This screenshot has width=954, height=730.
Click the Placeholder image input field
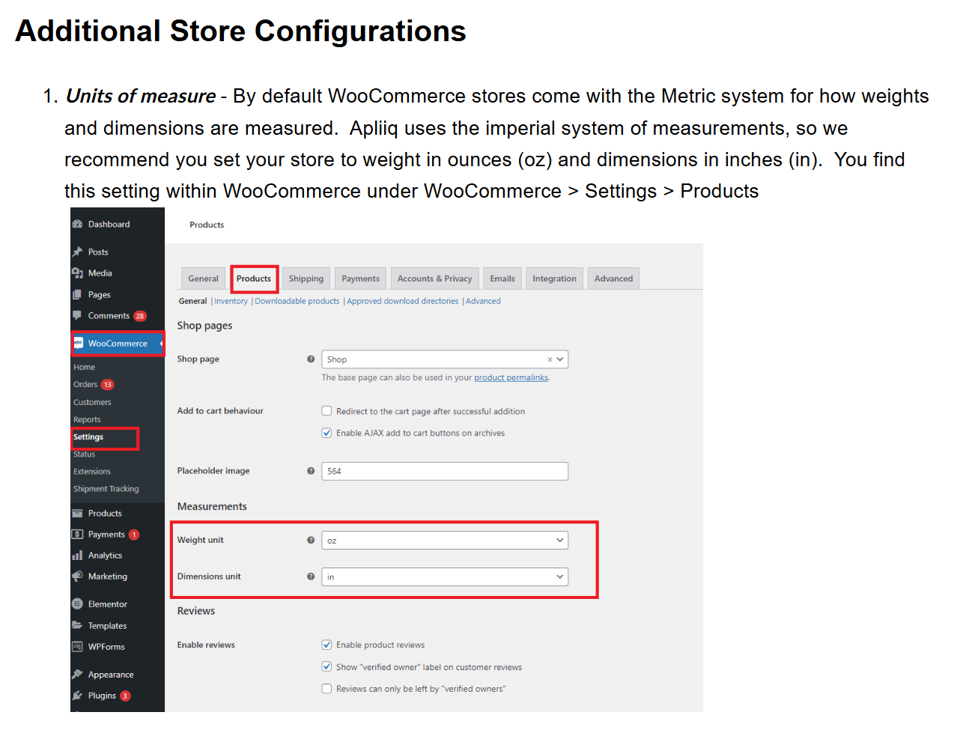coord(444,471)
